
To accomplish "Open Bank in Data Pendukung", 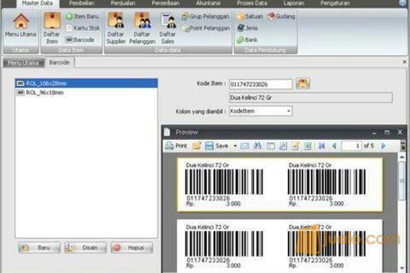I will [247, 40].
